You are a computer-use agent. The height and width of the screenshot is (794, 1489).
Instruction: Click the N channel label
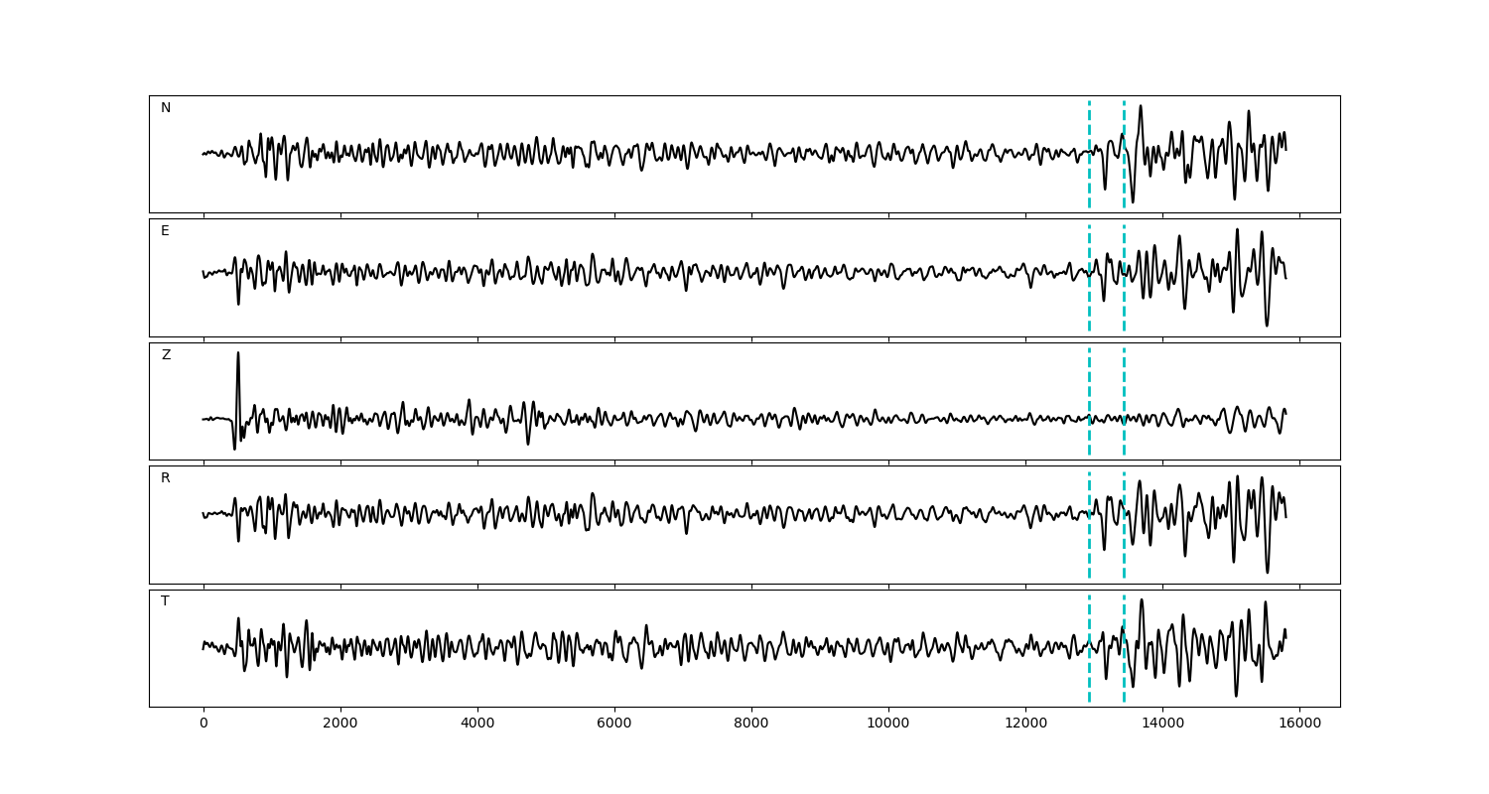point(166,108)
